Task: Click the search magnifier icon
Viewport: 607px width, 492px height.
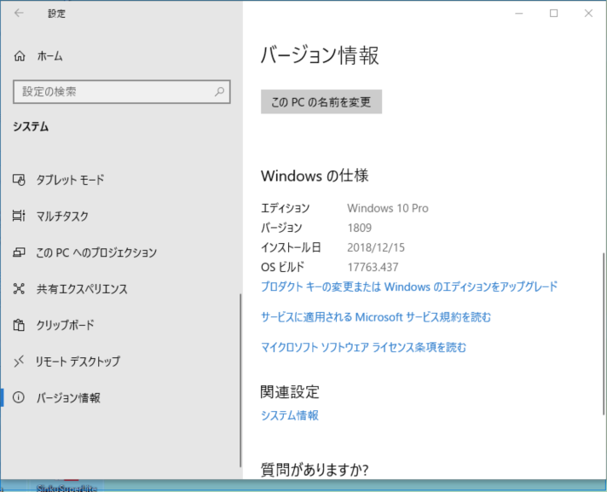Action: click(219, 91)
